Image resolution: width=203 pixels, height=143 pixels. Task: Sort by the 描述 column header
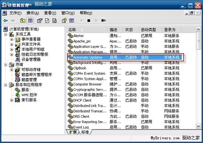[x=116, y=30]
